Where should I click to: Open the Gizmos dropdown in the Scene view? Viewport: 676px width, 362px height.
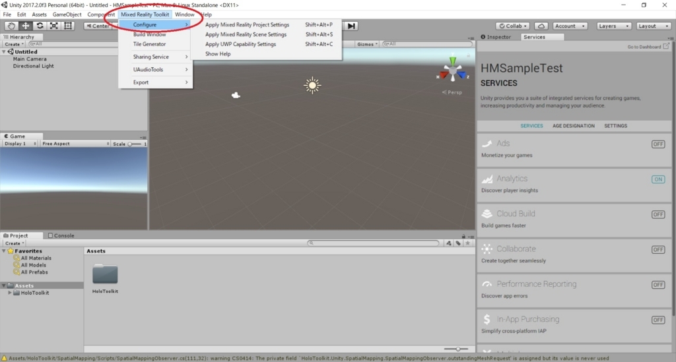(367, 44)
